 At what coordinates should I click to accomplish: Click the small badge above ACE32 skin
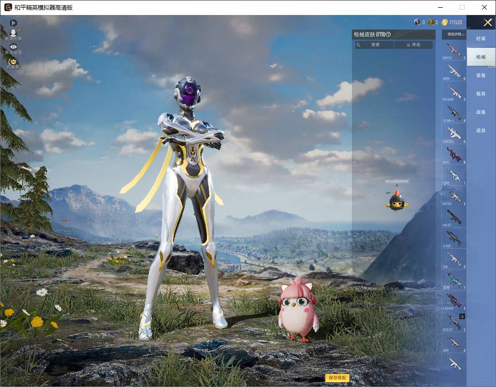462,316
